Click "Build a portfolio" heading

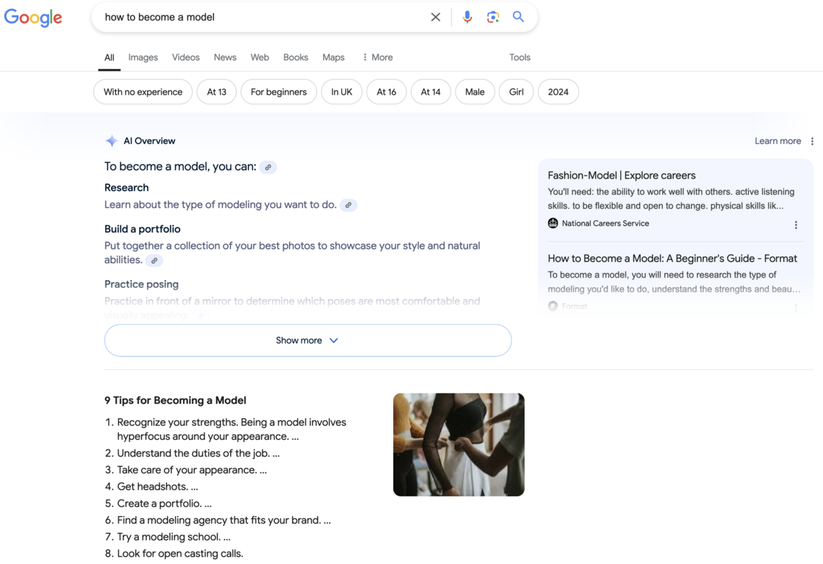coord(143,229)
